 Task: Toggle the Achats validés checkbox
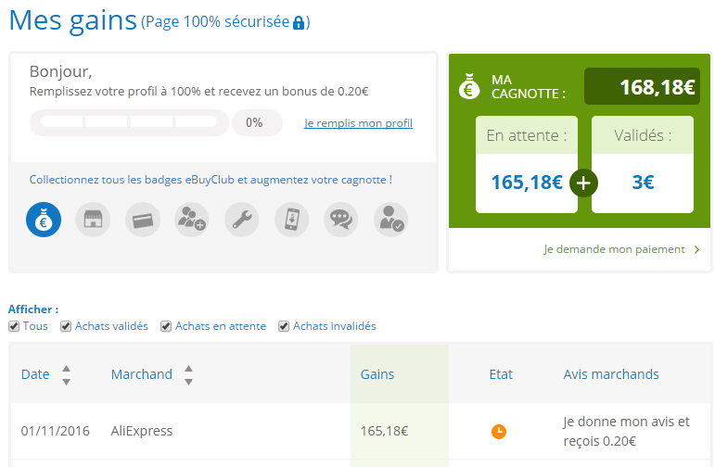pyautogui.click(x=66, y=326)
